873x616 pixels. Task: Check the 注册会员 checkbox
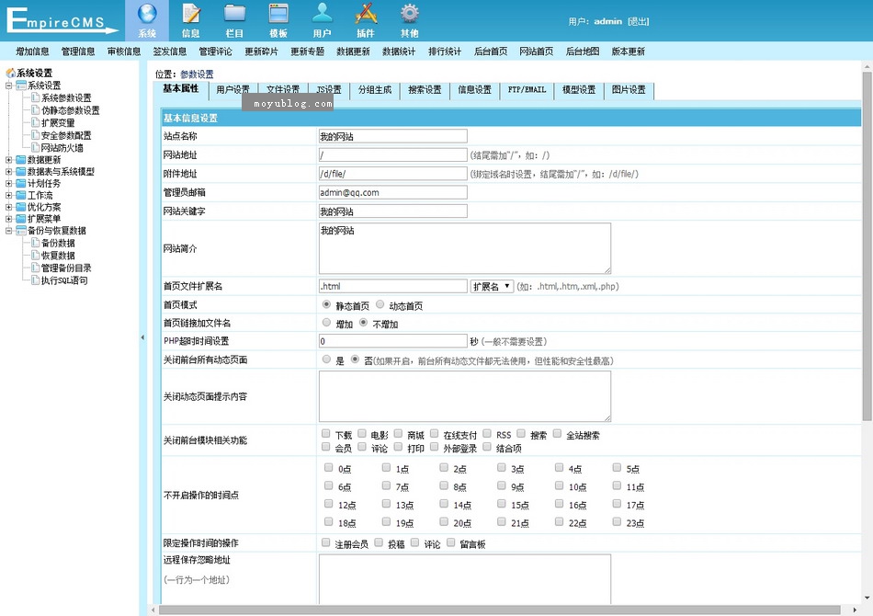(325, 542)
